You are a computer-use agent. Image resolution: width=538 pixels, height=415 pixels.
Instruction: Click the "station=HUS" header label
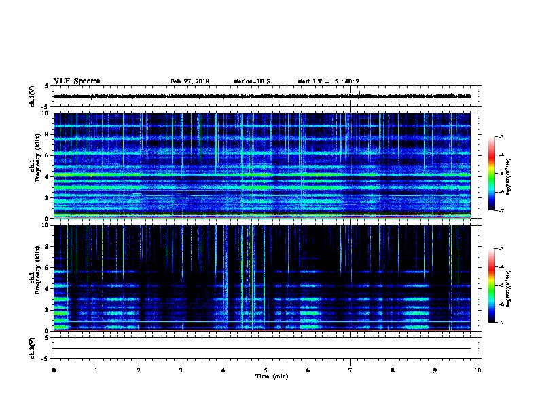pyautogui.click(x=252, y=81)
